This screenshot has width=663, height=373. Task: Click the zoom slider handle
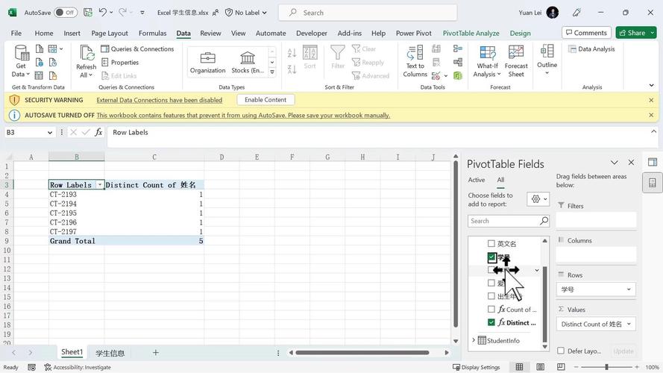click(606, 366)
